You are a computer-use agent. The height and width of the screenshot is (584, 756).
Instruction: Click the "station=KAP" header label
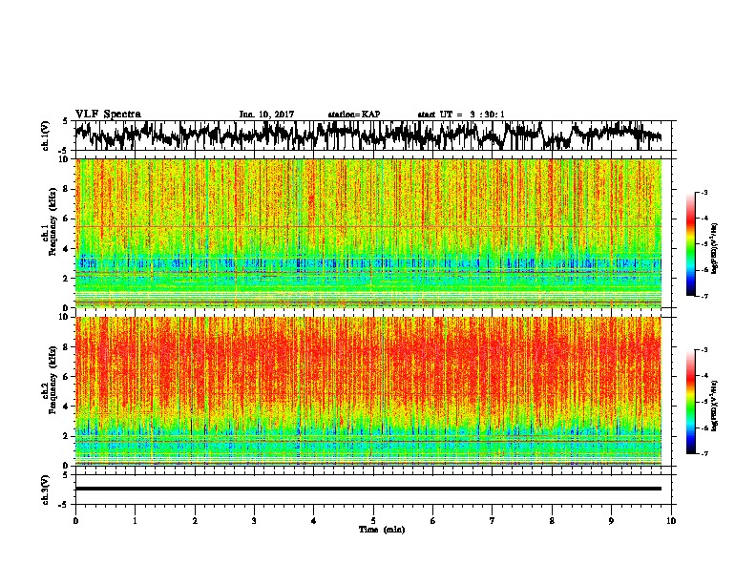click(x=354, y=115)
